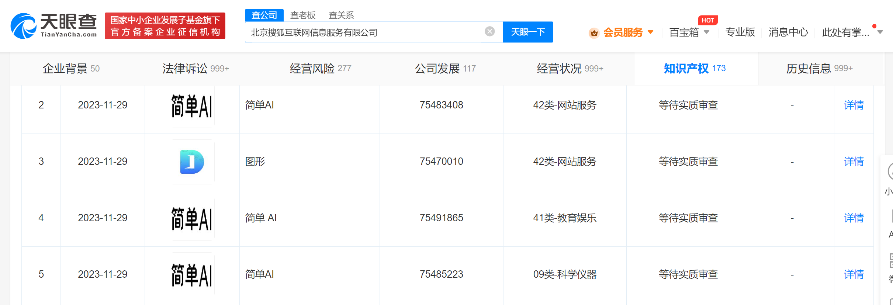Viewport: 893px width, 305px height.
Task: Open 详情 for registration 75491865
Action: (x=854, y=218)
